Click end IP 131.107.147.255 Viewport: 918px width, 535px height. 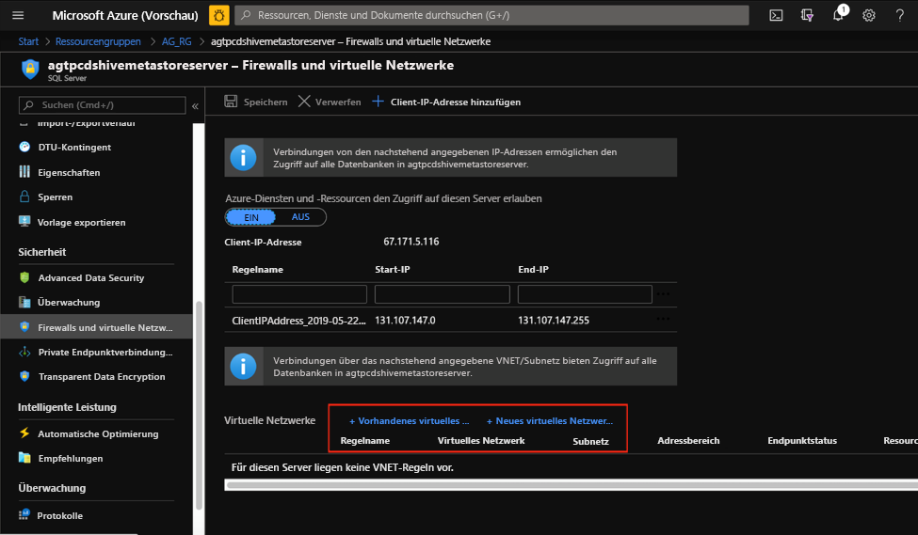click(x=554, y=321)
